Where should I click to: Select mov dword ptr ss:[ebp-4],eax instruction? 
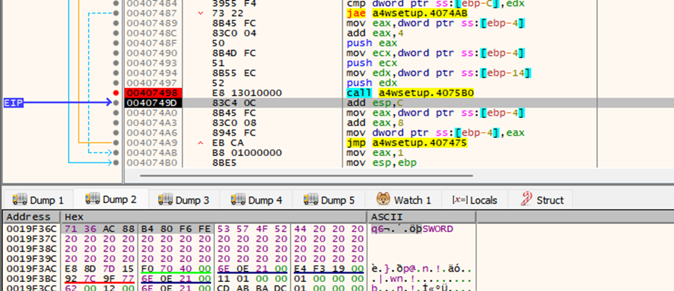(x=435, y=133)
